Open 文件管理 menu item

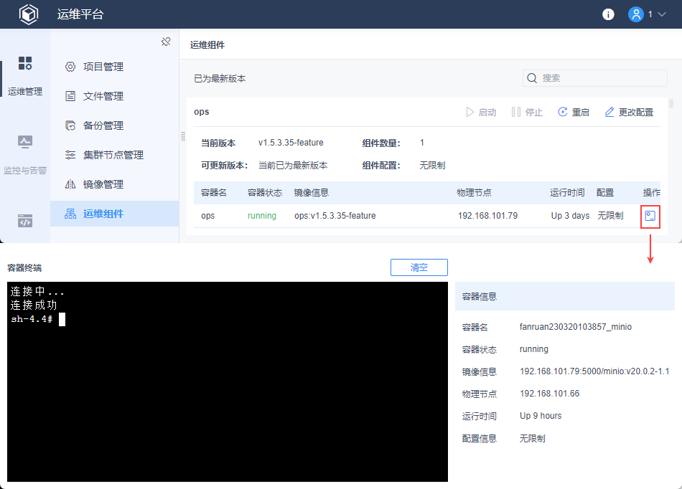115,96
